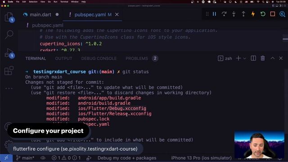Open the Apple menu
This screenshot has width=288, height=162.
[4, 2]
